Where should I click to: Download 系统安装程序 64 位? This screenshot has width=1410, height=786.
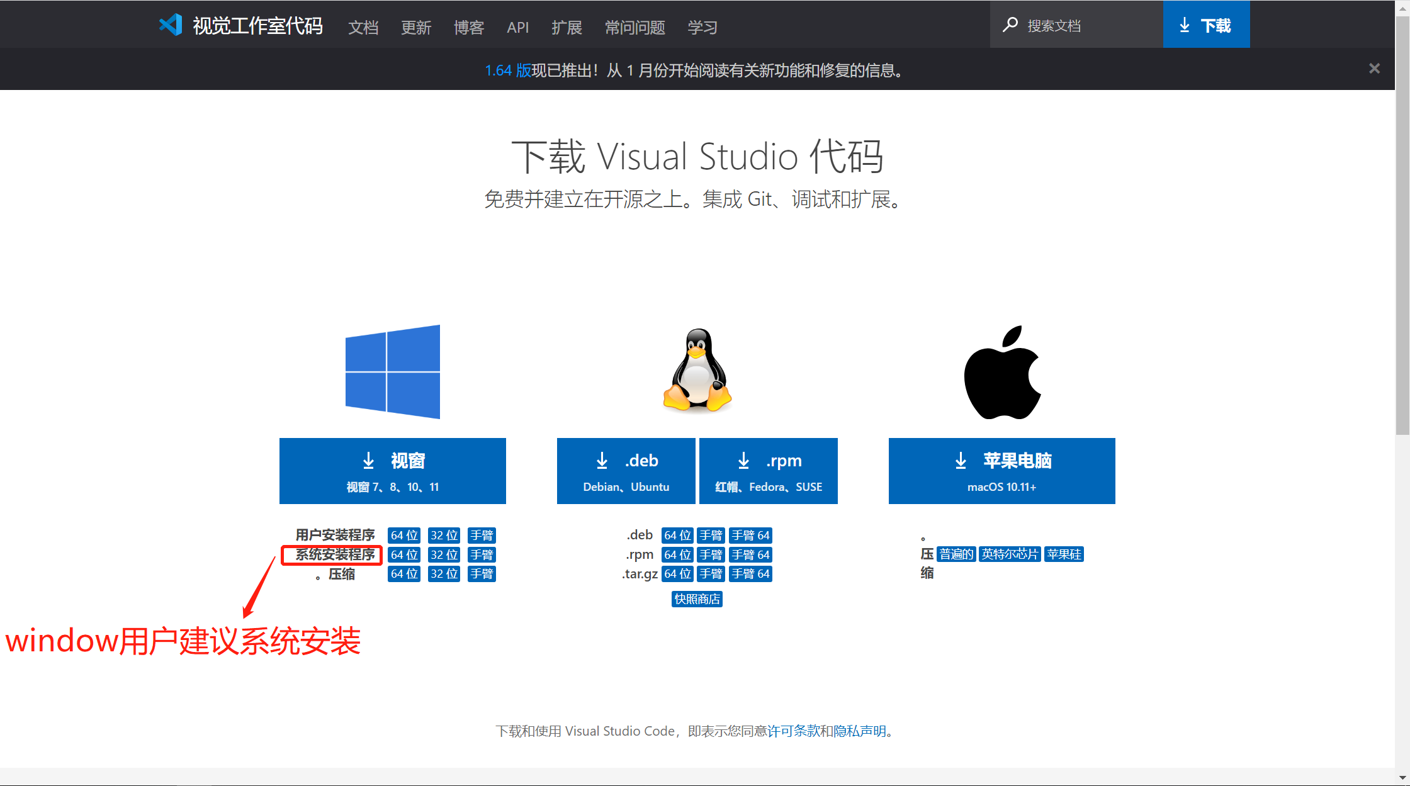[404, 555]
